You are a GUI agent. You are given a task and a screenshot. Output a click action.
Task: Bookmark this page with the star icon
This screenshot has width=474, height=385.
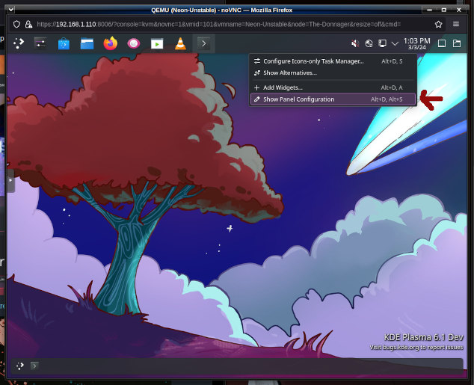pyautogui.click(x=438, y=24)
